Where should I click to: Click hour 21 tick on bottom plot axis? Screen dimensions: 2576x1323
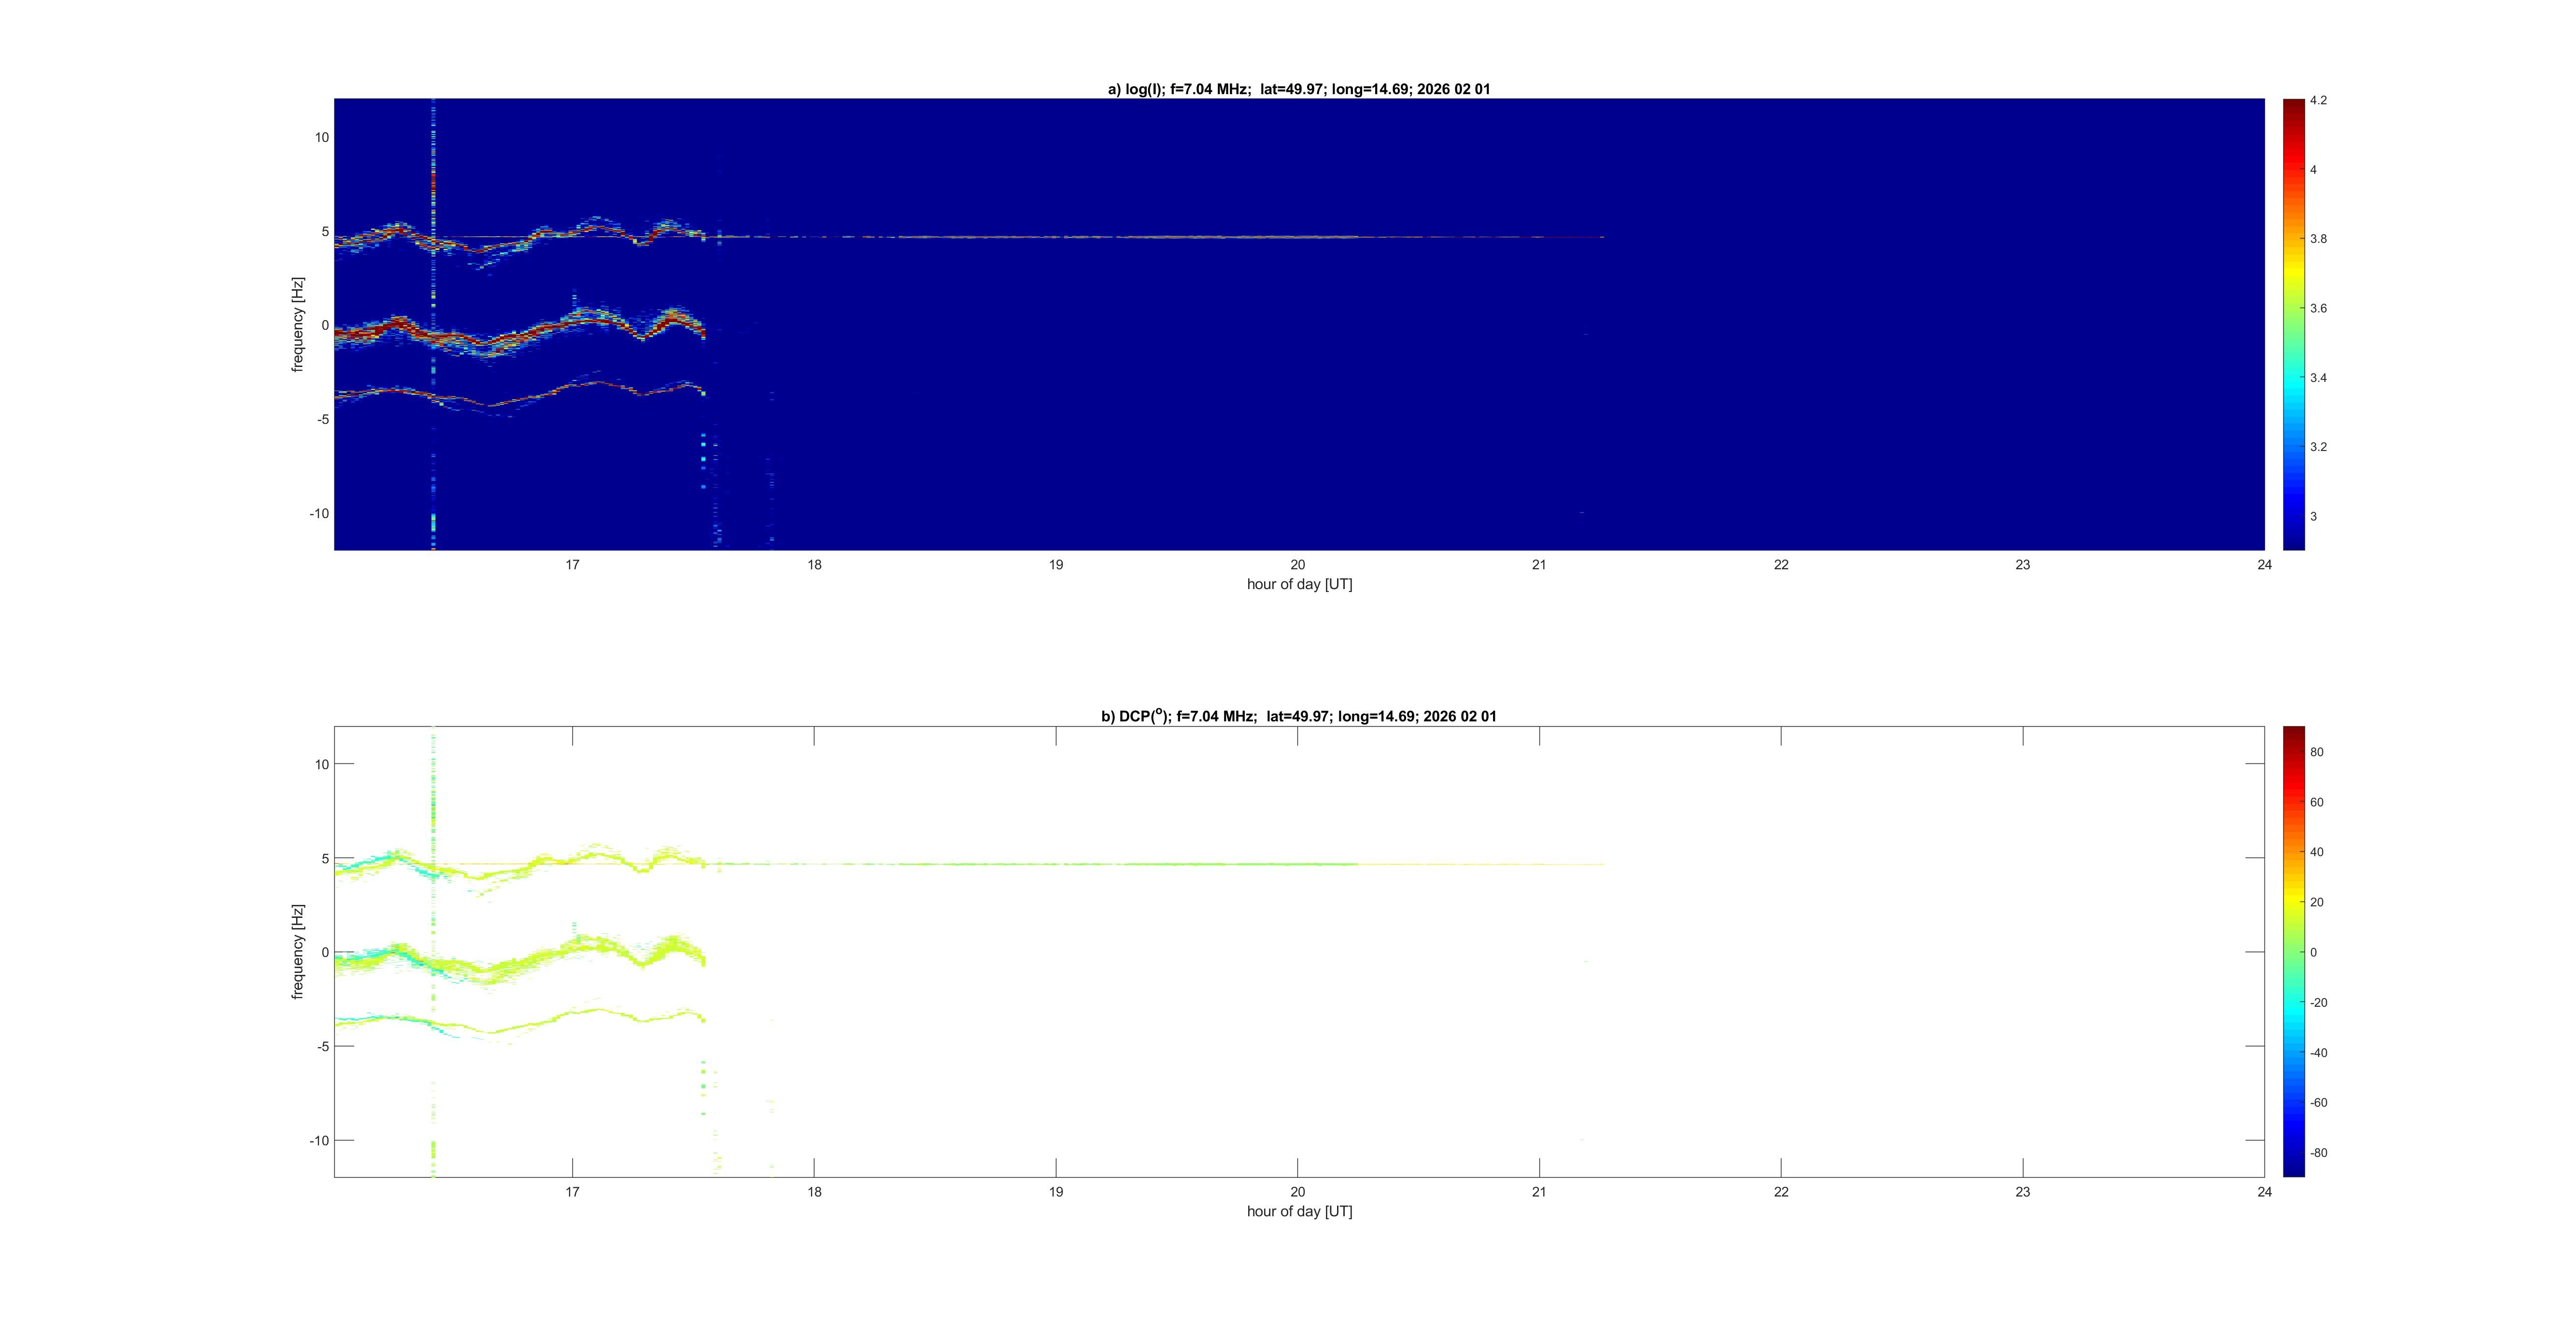(x=1539, y=1191)
